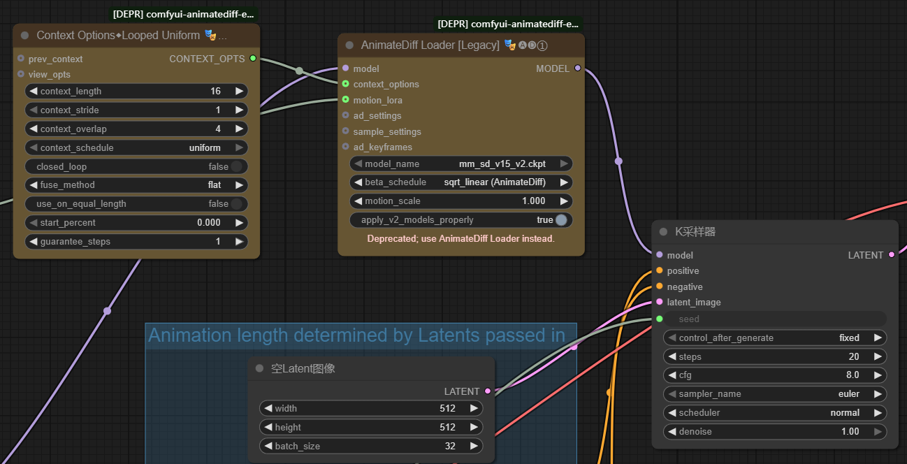907x464 pixels.
Task: Increase context_length with right arrow
Action: click(239, 91)
